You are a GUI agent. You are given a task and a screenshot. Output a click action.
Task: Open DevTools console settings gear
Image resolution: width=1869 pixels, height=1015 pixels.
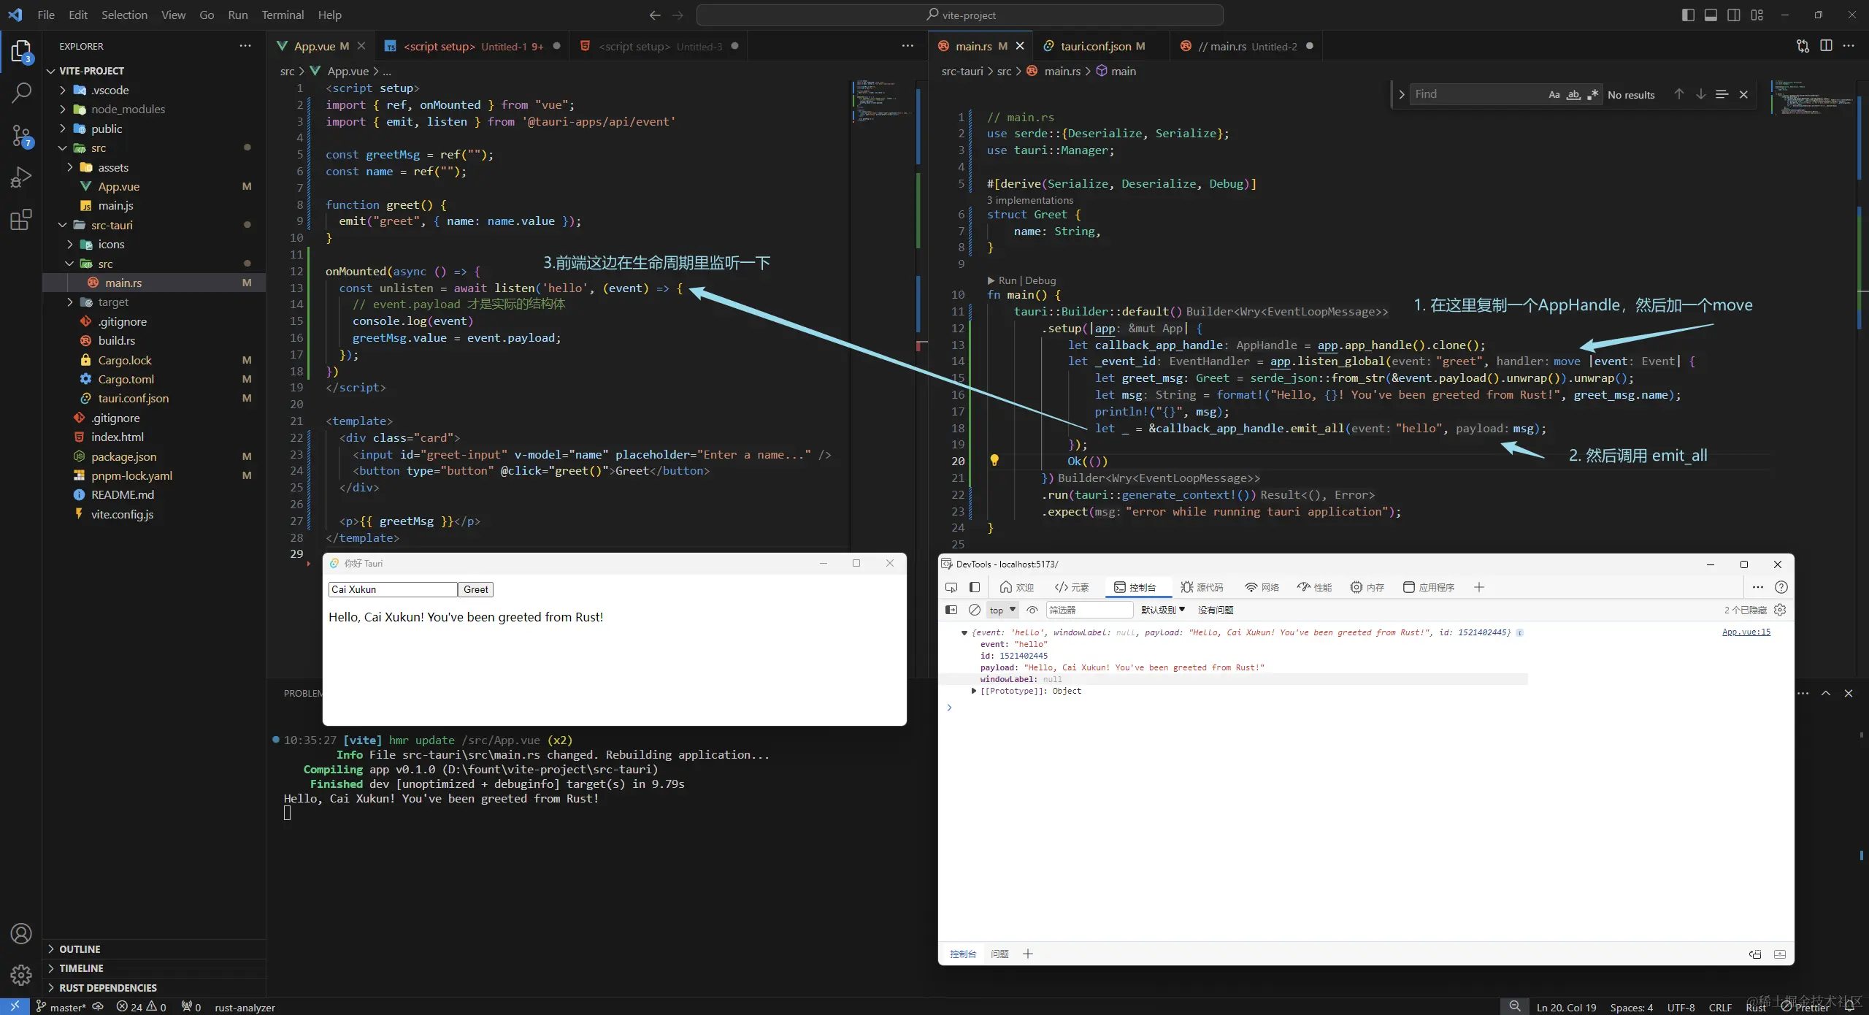pos(1780,610)
